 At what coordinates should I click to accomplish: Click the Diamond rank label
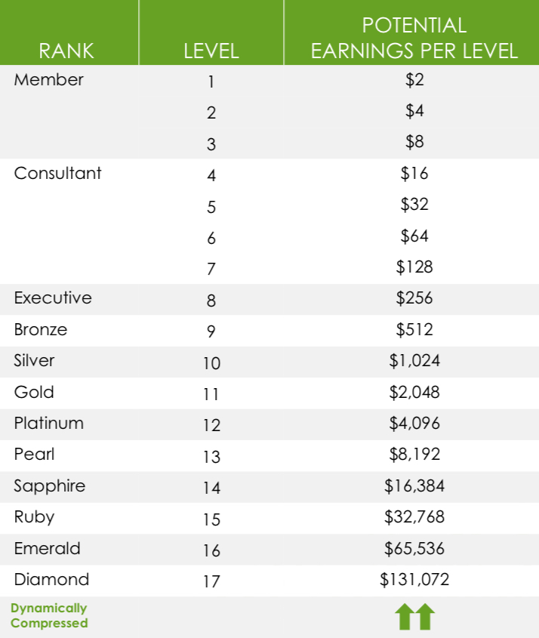coord(51,579)
